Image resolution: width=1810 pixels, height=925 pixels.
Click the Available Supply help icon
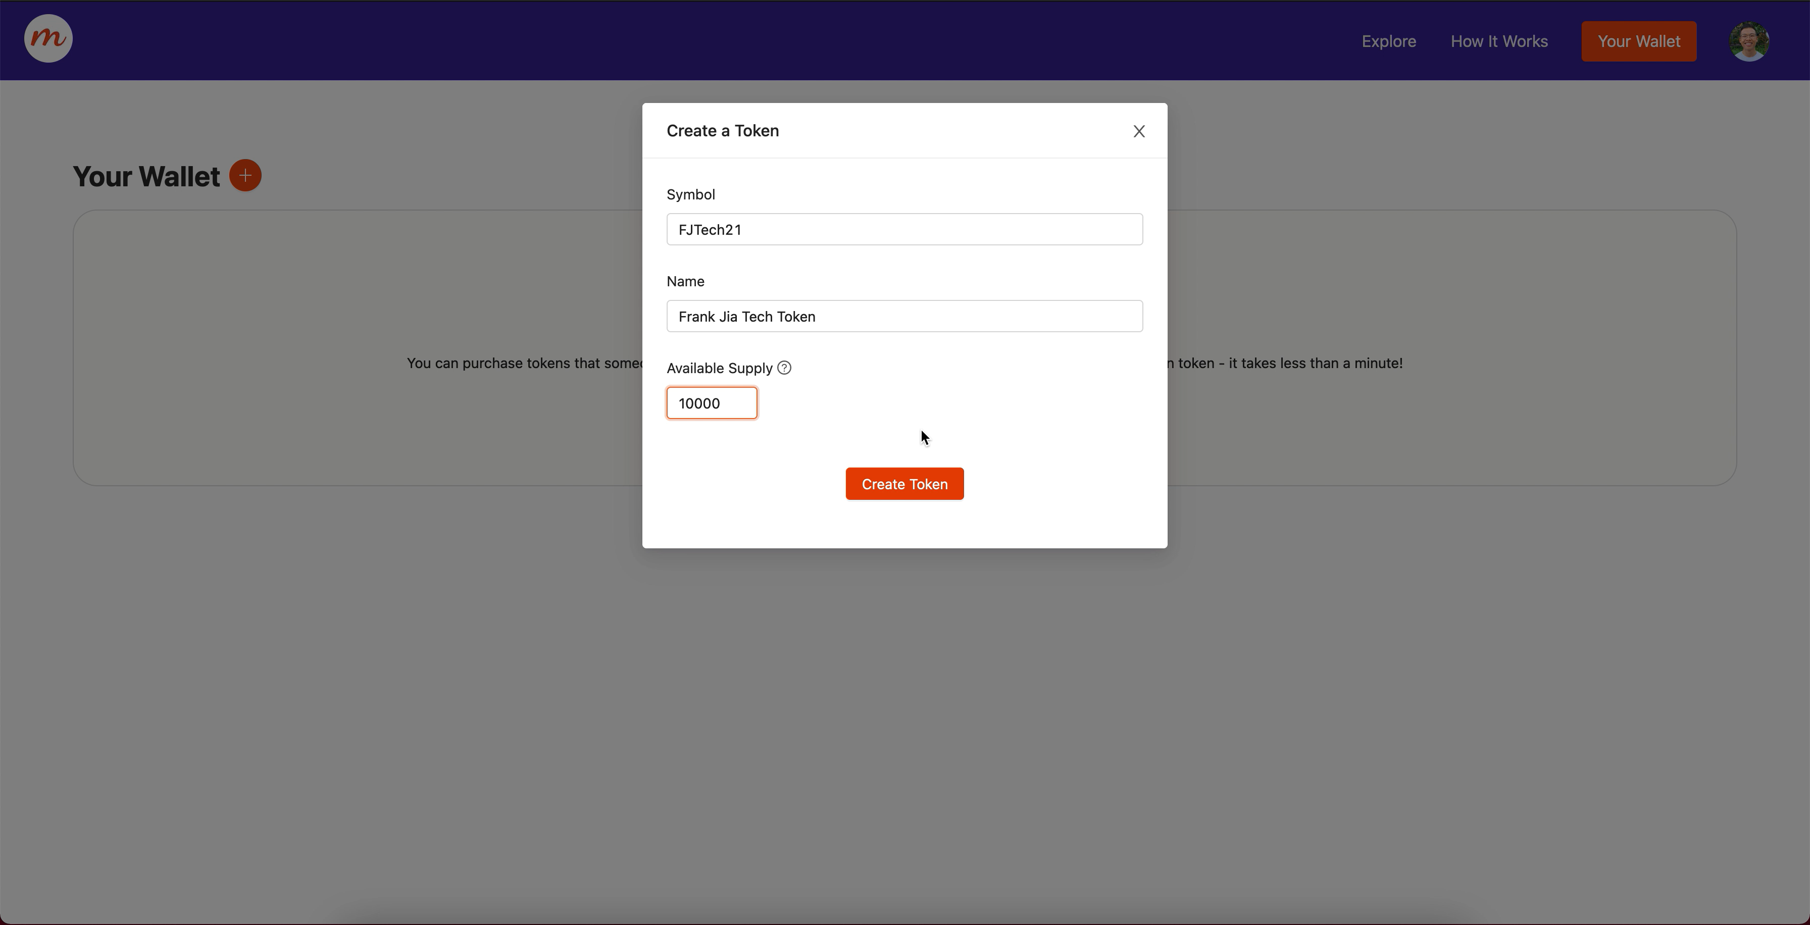click(784, 368)
